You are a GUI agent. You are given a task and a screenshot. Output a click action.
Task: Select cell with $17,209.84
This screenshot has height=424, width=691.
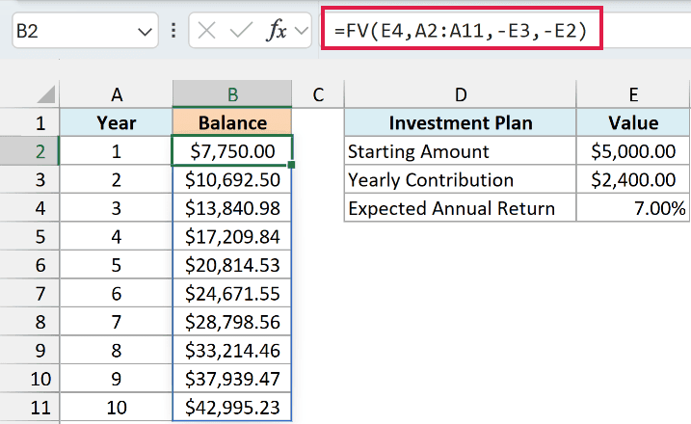point(232,236)
